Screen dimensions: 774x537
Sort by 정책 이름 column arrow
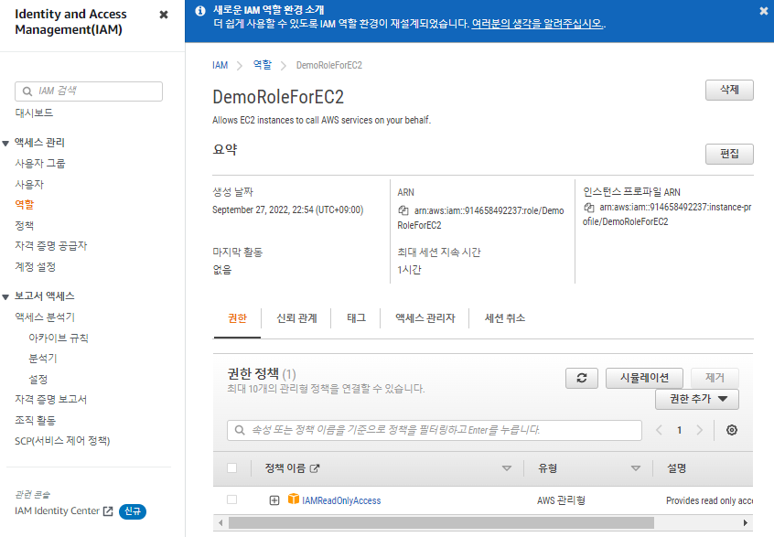click(x=507, y=468)
